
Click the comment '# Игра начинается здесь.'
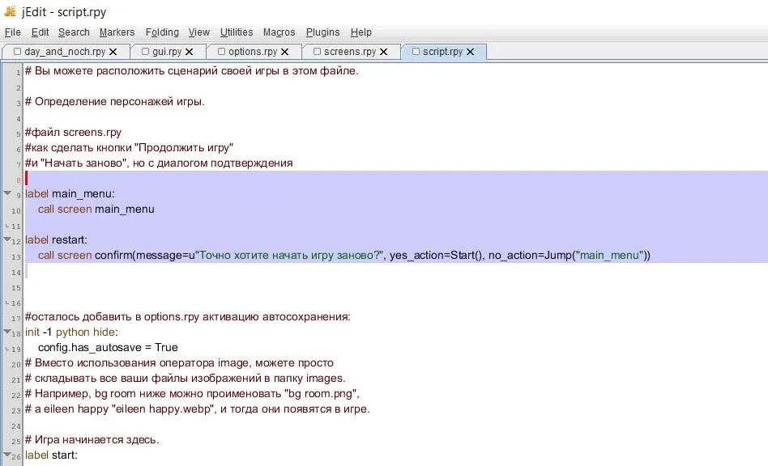coord(92,439)
